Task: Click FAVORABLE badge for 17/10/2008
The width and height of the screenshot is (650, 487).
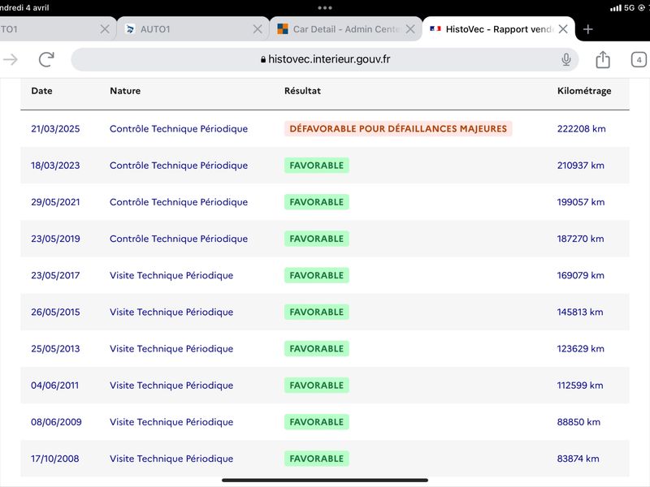Action: point(317,459)
